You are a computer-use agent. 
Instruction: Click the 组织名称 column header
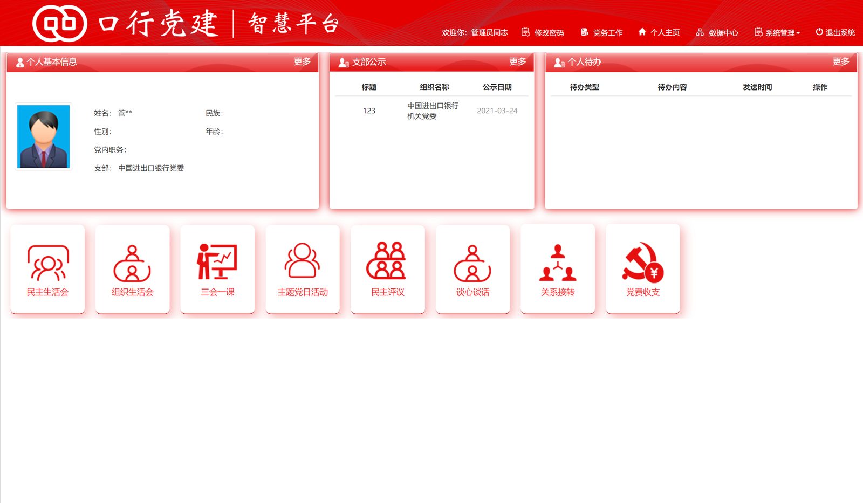click(434, 87)
